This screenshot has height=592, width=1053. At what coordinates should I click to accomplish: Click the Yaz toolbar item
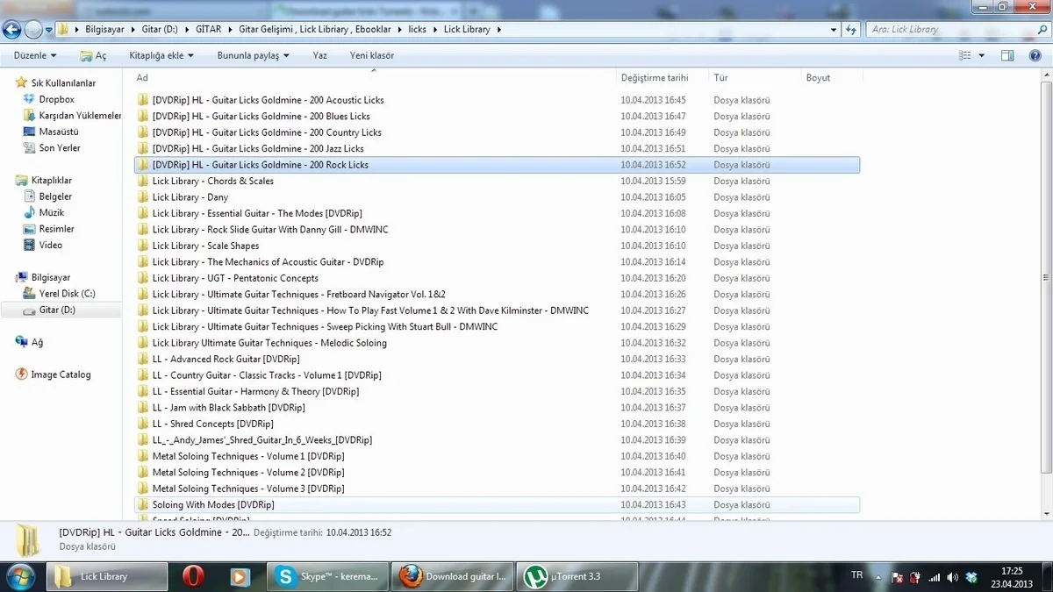click(319, 55)
